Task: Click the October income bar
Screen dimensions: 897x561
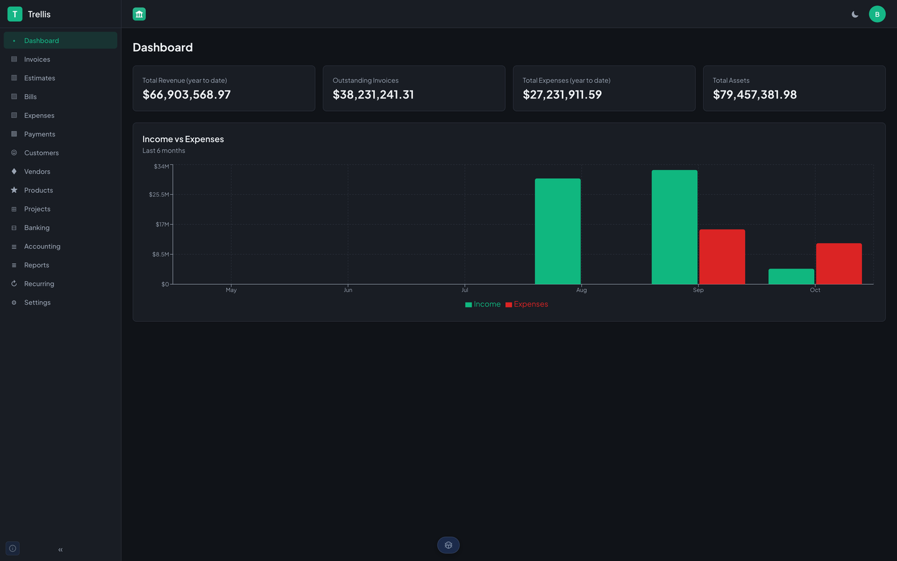Action: point(791,276)
